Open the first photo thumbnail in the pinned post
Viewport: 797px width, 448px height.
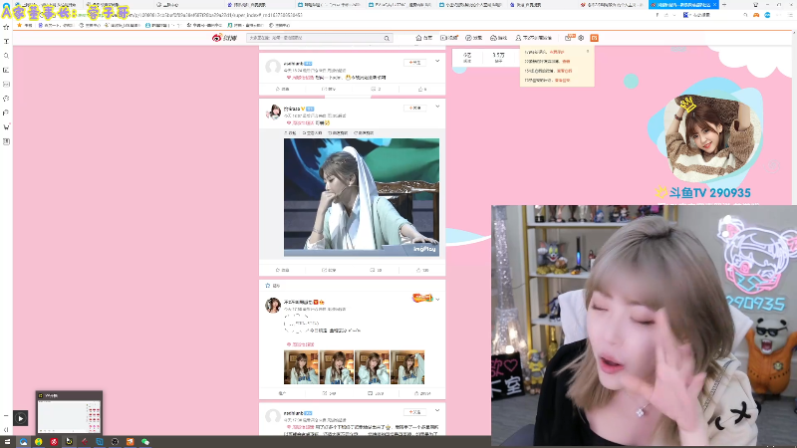click(x=301, y=367)
